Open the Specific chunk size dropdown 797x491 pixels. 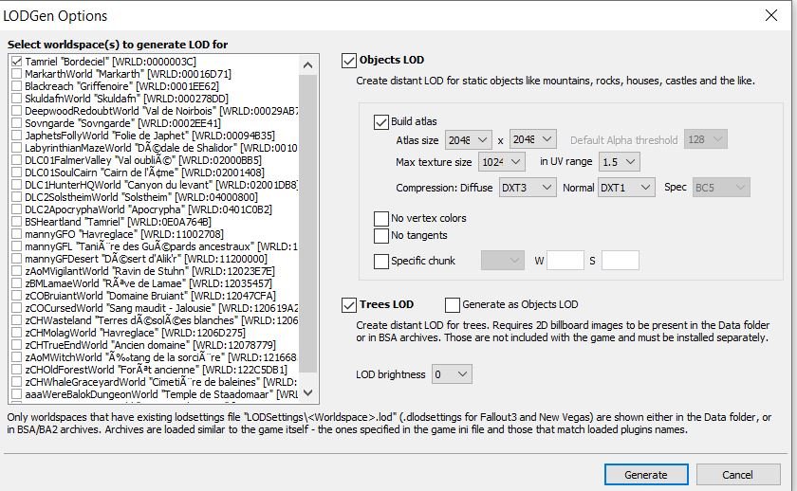503,261
